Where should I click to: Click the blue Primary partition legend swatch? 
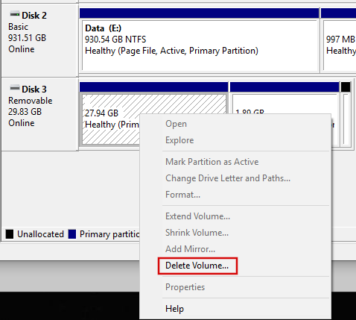(72, 234)
